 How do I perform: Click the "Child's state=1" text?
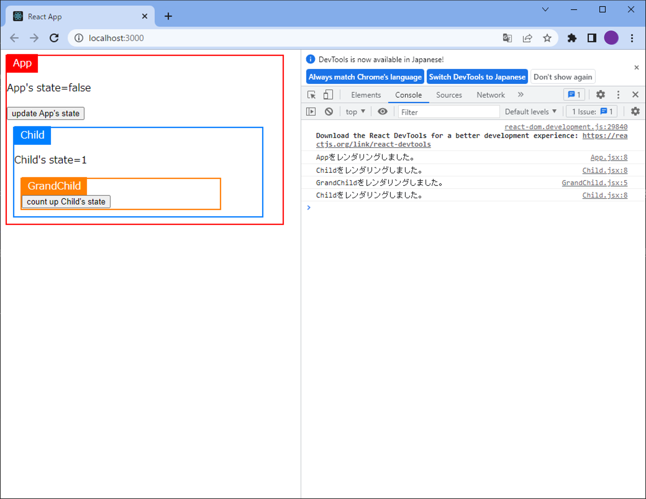point(50,160)
